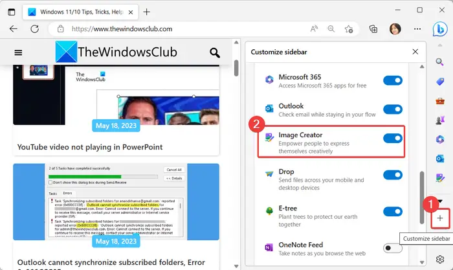Image resolution: width=453 pixels, height=270 pixels.
Task: Open Shopping tag in the sidebar
Action: pos(440,82)
